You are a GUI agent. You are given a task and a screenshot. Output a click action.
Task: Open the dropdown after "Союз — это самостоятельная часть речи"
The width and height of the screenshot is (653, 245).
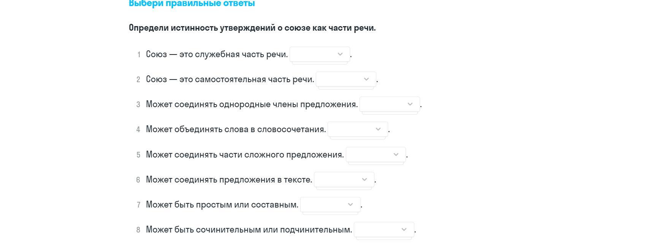point(346,79)
